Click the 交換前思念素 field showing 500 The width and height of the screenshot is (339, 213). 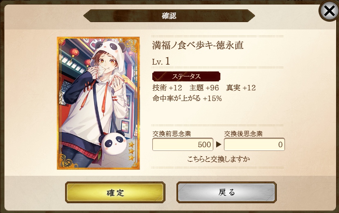183,144
